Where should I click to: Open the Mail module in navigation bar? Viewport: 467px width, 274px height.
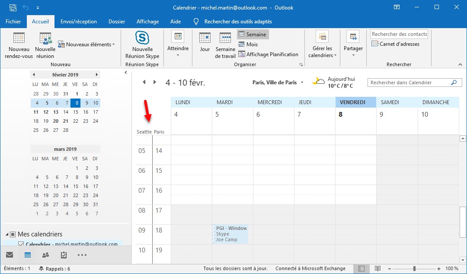point(10,255)
